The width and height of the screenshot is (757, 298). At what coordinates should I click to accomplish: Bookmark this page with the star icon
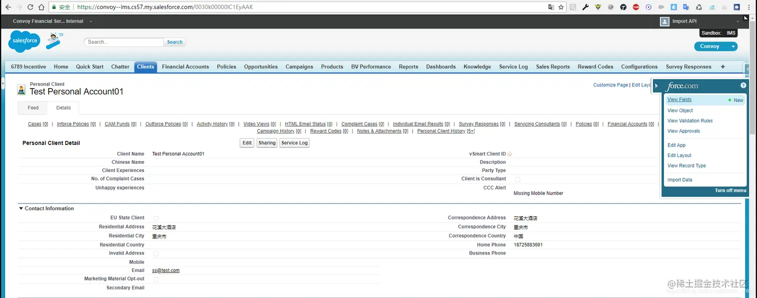(x=561, y=7)
